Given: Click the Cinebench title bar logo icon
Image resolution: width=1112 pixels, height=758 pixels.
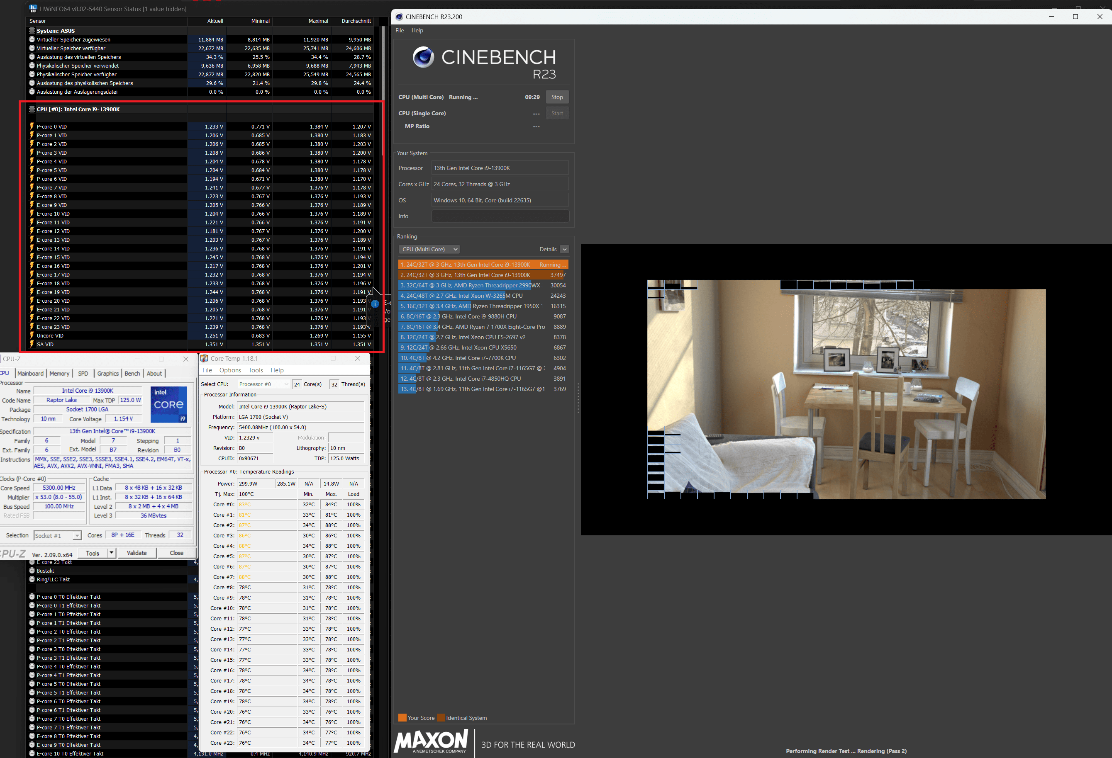Looking at the screenshot, I should click(x=399, y=17).
